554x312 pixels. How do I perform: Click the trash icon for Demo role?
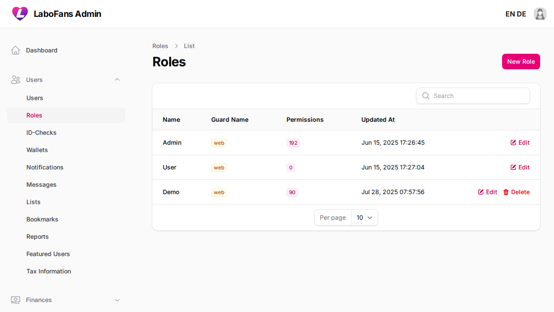(x=506, y=192)
